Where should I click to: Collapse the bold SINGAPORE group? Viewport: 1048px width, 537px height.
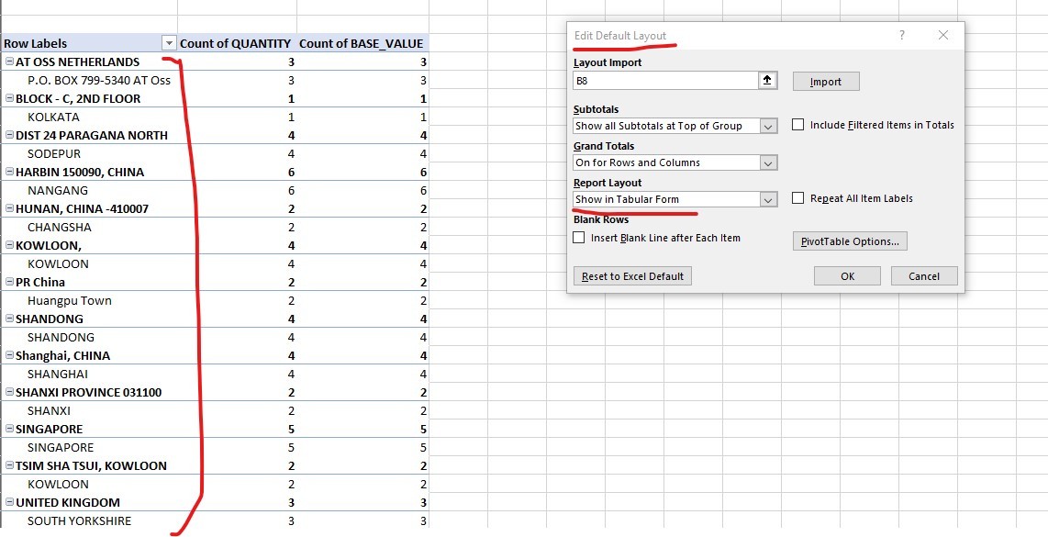click(x=9, y=430)
